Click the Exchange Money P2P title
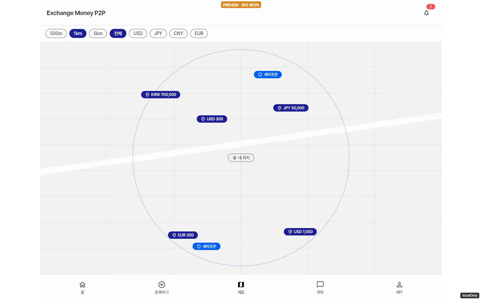This screenshot has width=482, height=301. tap(76, 13)
